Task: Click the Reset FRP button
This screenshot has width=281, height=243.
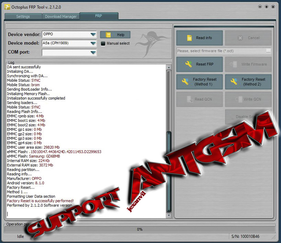Action: [200, 64]
